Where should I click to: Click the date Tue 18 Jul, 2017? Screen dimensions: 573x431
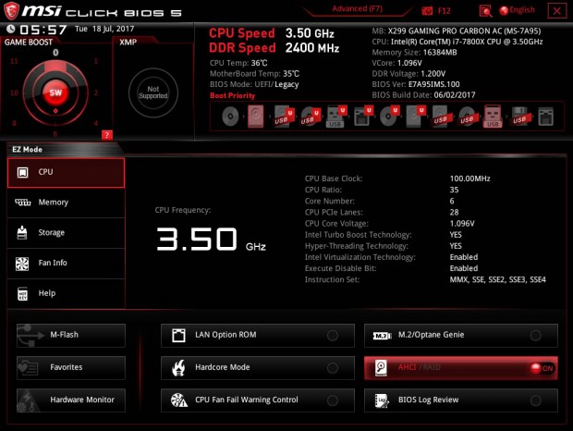tap(104, 29)
